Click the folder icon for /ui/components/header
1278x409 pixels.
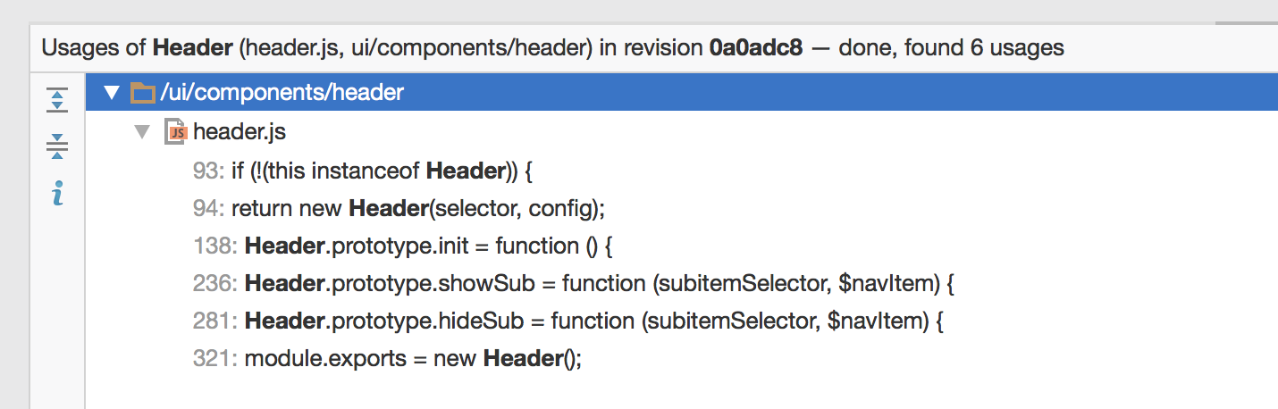[x=141, y=93]
